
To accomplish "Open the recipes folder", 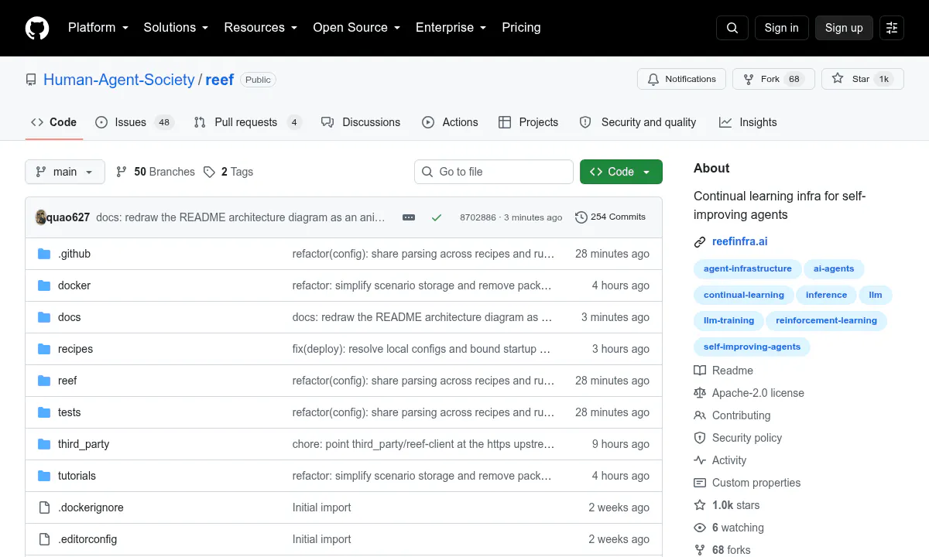I will (75, 349).
